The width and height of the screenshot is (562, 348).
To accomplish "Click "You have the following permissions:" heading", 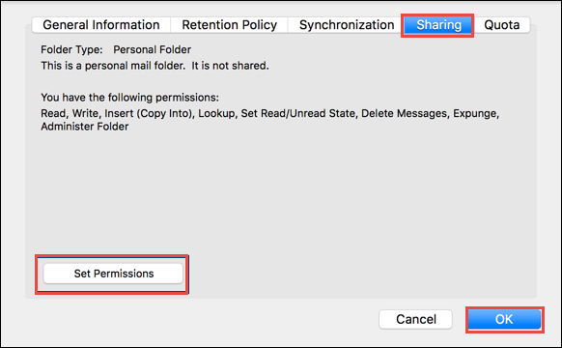I will (129, 98).
